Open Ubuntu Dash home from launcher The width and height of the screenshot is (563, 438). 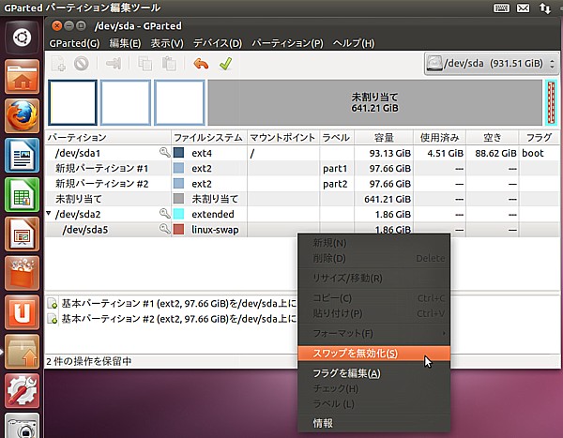point(22,38)
